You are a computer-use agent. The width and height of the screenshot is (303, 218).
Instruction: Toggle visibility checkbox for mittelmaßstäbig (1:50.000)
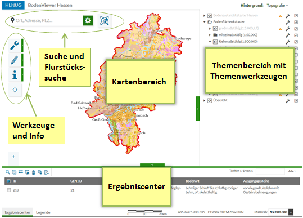pyautogui.click(x=296, y=35)
